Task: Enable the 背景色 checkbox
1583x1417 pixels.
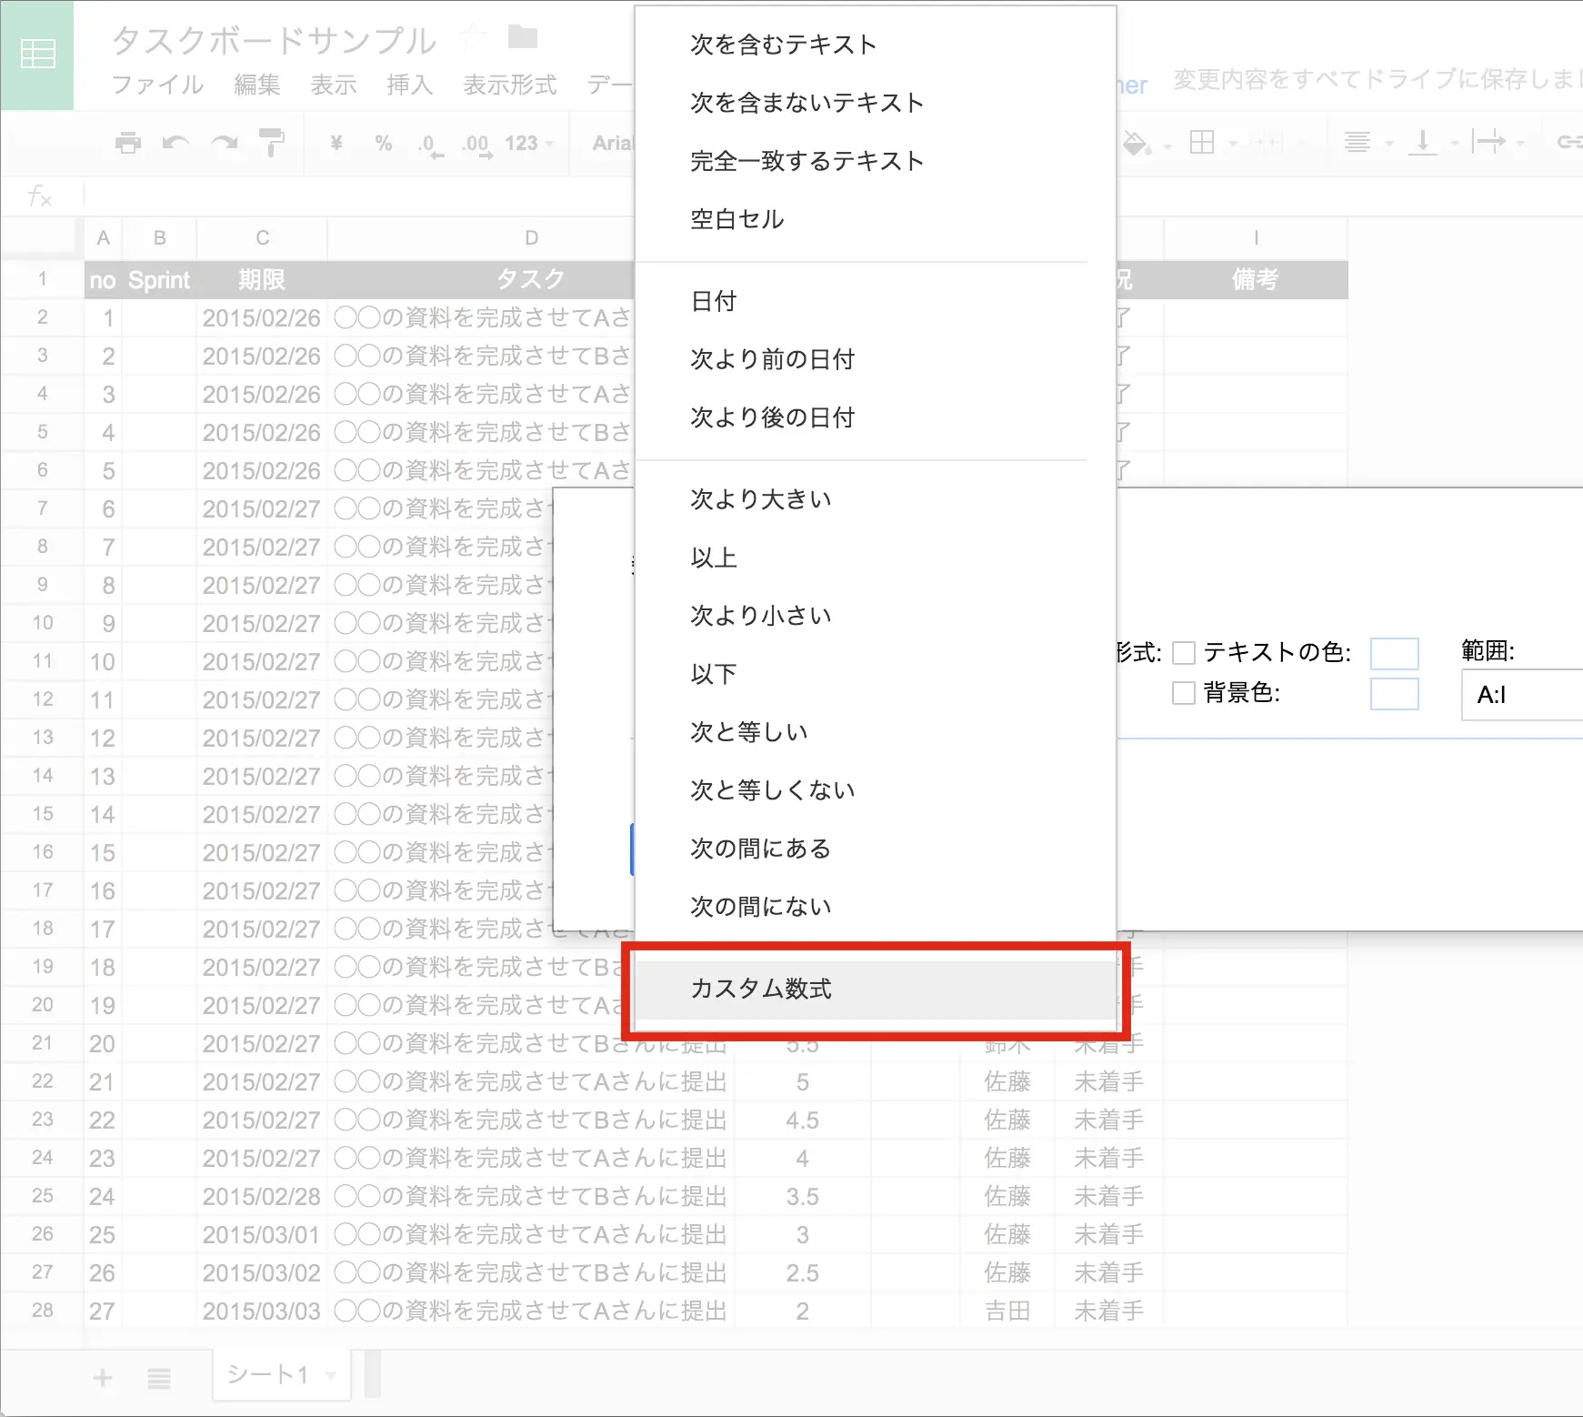Action: 1183,693
